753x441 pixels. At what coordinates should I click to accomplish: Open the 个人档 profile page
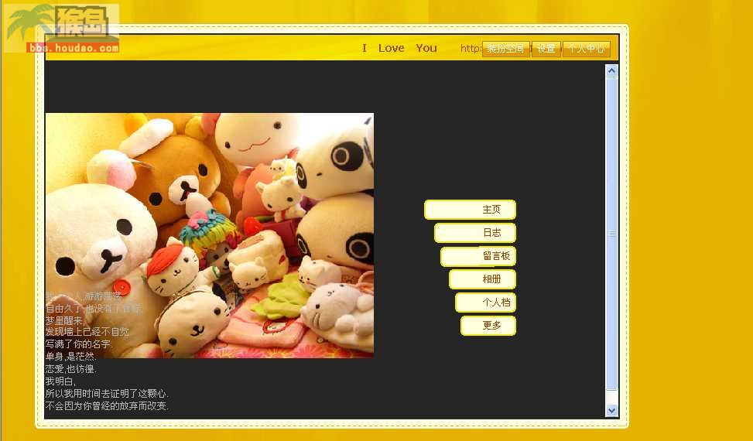485,303
